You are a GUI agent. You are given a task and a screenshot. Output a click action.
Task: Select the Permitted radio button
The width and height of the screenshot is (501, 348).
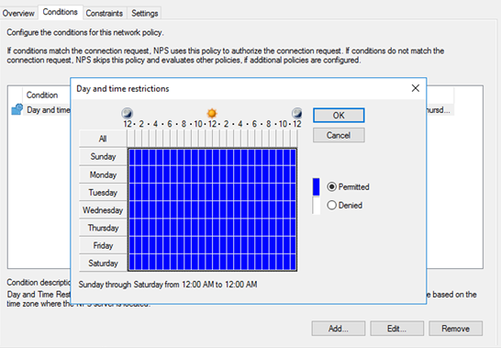tap(331, 186)
